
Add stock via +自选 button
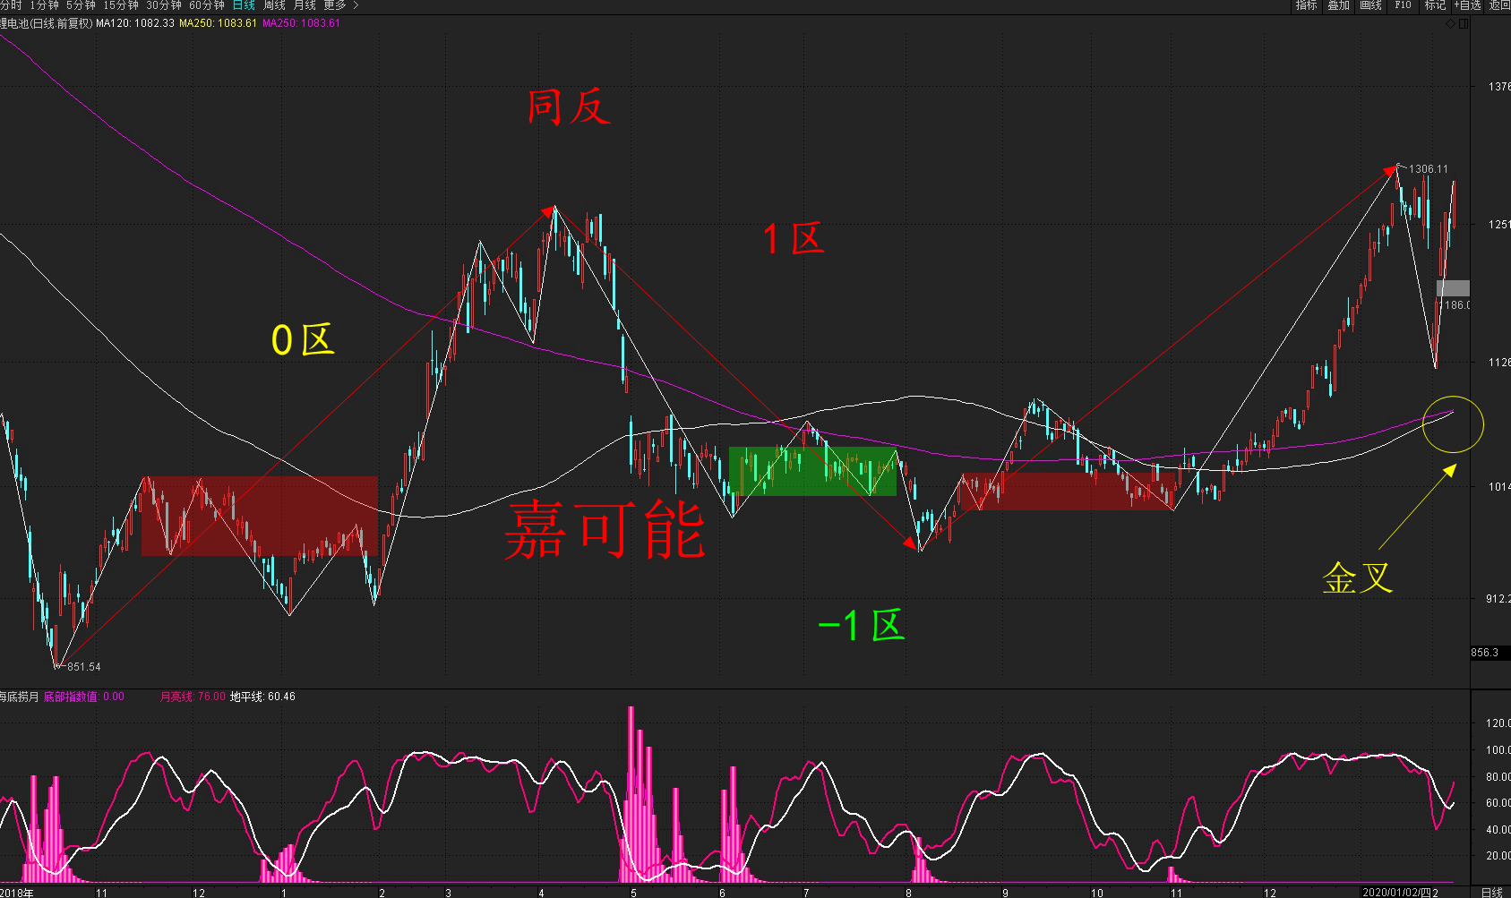[x=1467, y=5]
